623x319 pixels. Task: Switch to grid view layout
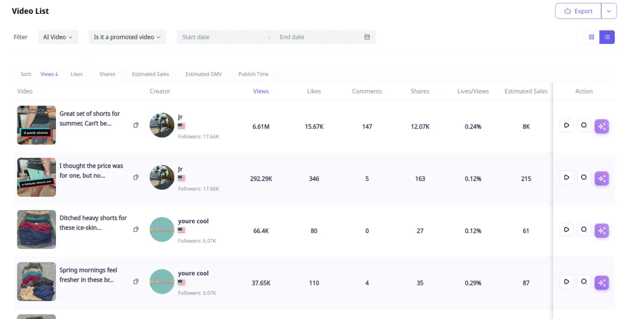click(591, 37)
